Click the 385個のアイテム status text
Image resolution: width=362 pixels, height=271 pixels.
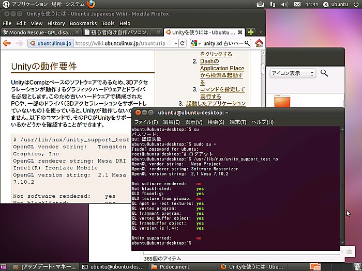click(x=162, y=259)
